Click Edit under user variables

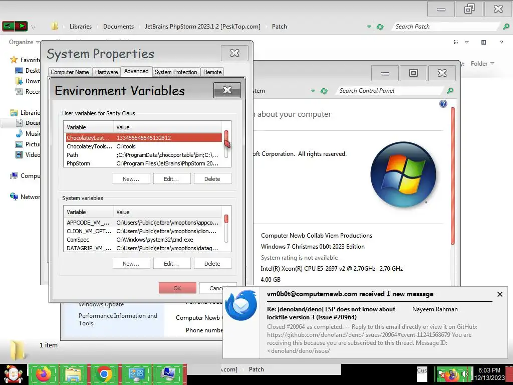tap(172, 179)
